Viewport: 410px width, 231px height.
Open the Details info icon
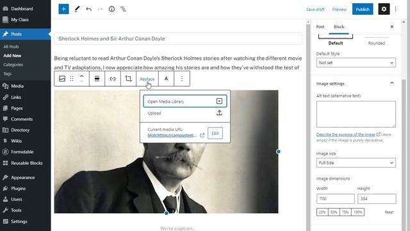[111, 9]
